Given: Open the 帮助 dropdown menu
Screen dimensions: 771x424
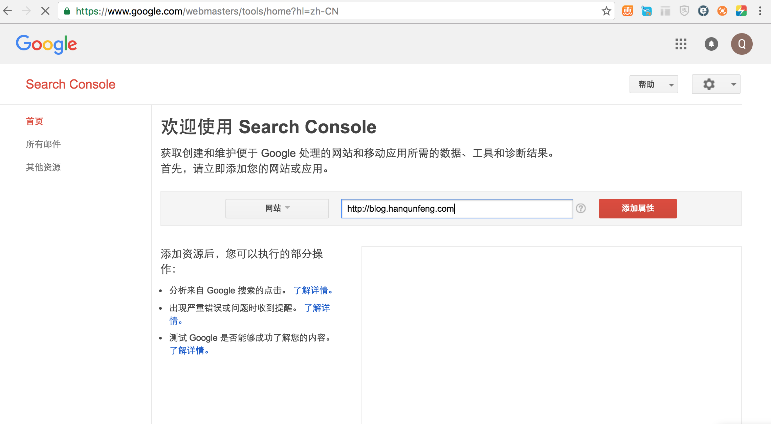Looking at the screenshot, I should point(654,84).
